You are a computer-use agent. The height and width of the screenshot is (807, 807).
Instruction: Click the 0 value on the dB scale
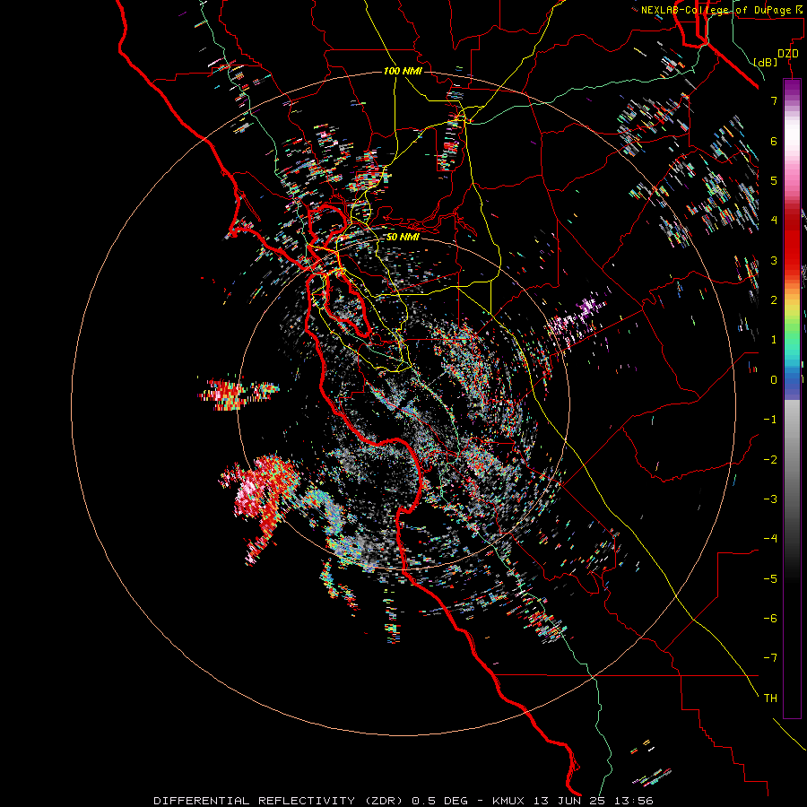774,380
